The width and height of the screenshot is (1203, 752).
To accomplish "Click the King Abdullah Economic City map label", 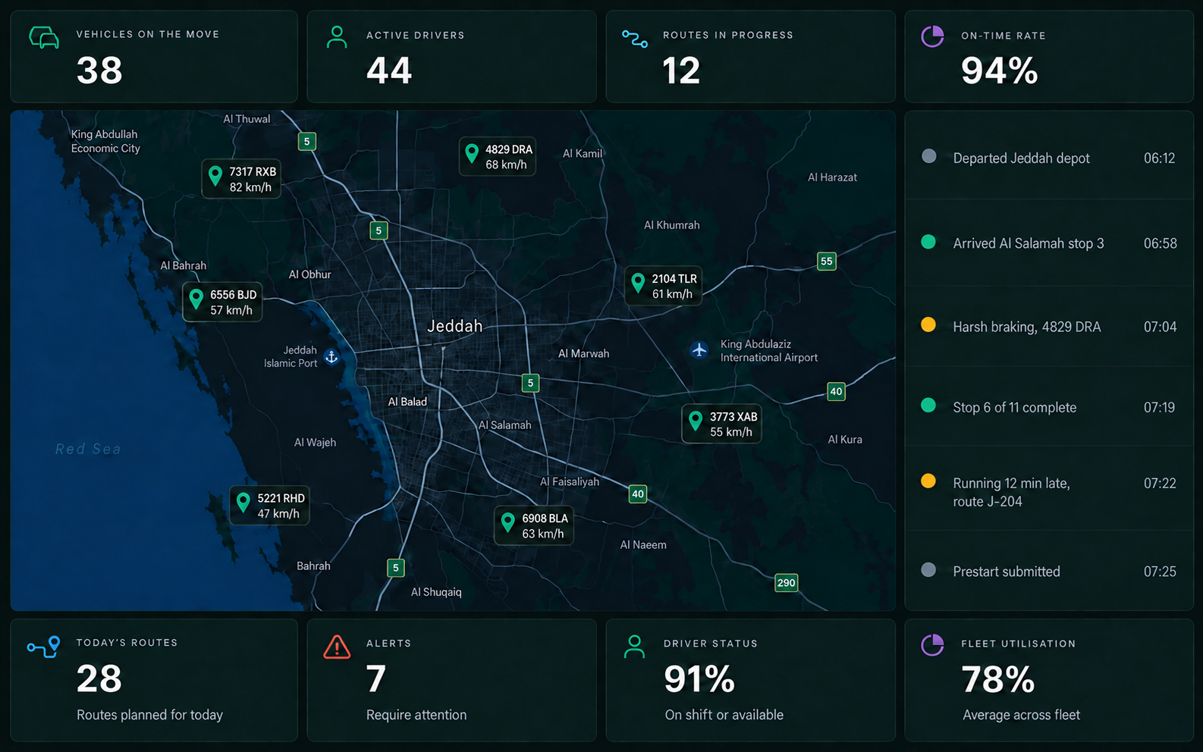I will pos(105,141).
